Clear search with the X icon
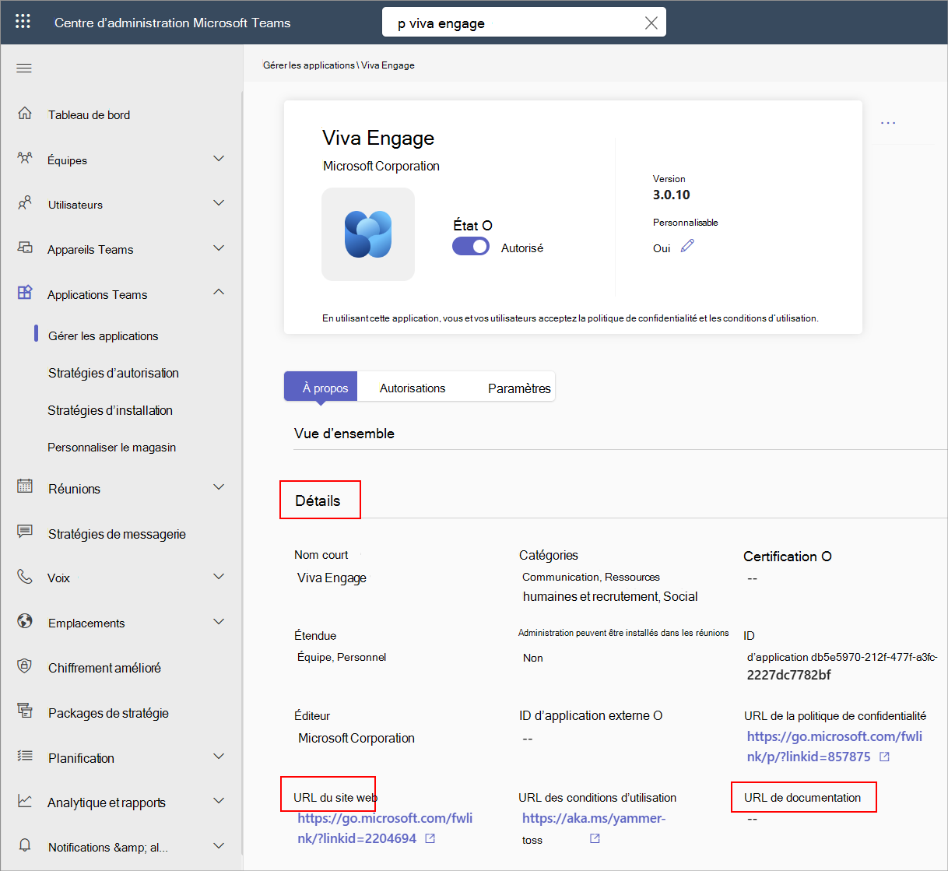 (x=651, y=23)
